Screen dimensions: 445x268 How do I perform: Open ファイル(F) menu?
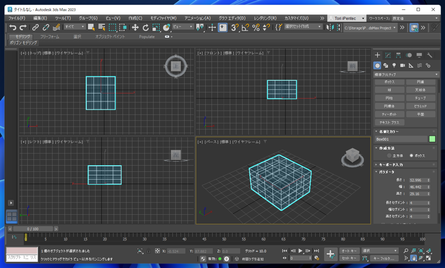point(17,18)
